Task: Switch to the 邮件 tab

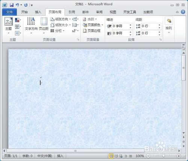Action: 86,12
